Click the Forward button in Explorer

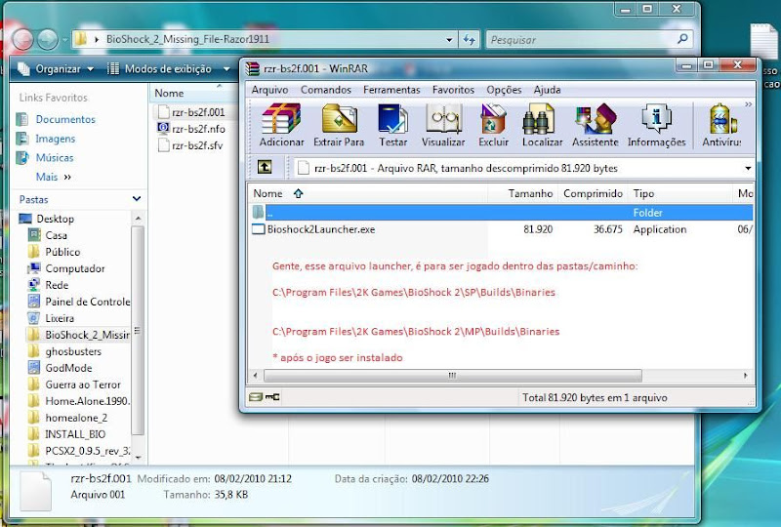(48, 39)
